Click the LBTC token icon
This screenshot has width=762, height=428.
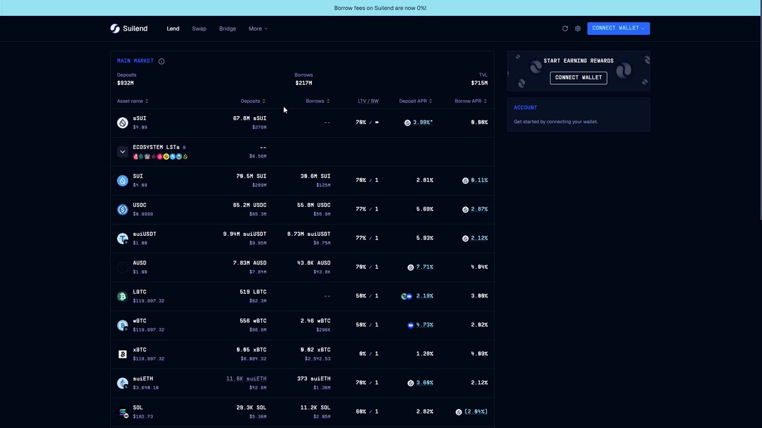(x=123, y=296)
